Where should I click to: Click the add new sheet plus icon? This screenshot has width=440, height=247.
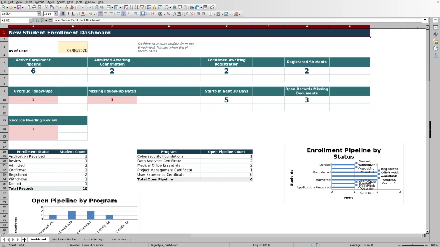point(25,240)
